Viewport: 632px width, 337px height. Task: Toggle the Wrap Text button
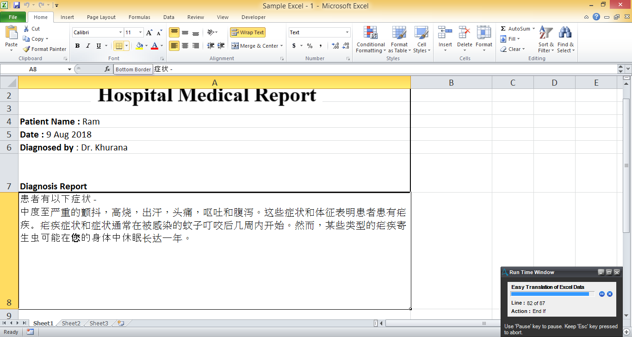(248, 32)
